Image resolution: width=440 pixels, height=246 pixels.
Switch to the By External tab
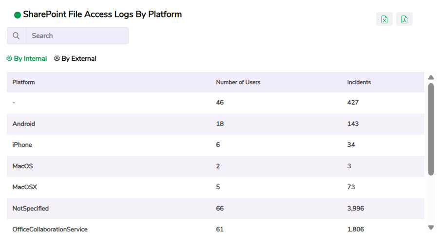(x=78, y=59)
